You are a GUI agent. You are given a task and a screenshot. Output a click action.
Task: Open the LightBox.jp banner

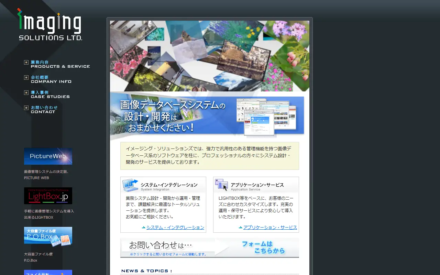tap(48, 196)
